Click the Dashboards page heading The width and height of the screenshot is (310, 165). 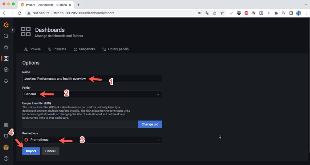50,30
